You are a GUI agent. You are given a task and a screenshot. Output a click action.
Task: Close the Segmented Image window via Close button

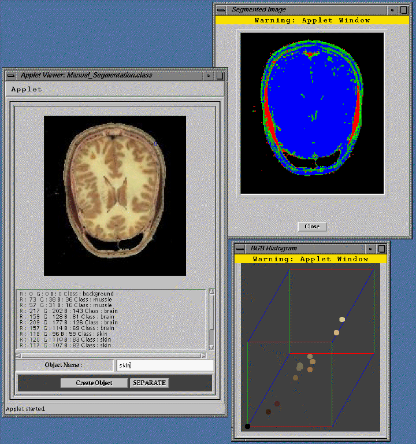312,226
